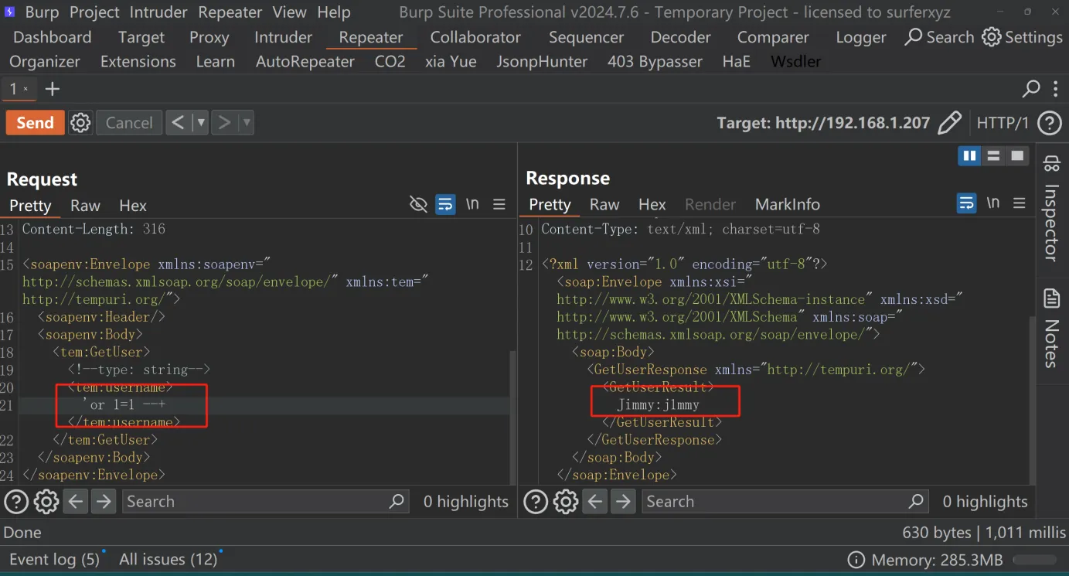1069x576 pixels.
Task: Toggle line wrap in Request panel
Action: tap(445, 204)
